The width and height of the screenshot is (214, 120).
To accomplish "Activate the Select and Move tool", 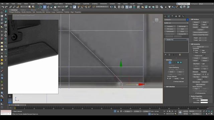I will [44, 7].
